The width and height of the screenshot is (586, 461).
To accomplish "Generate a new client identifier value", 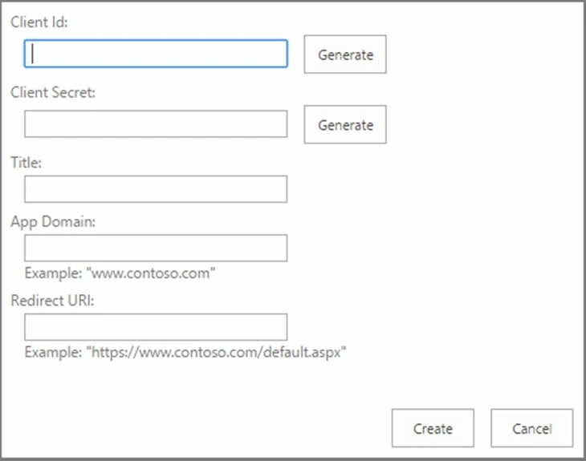I will click(345, 55).
